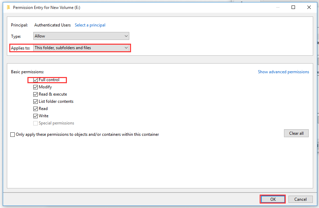Screen dimensions: 319x208
Task: Uncheck the Write permission checkbox
Action: [35, 116]
